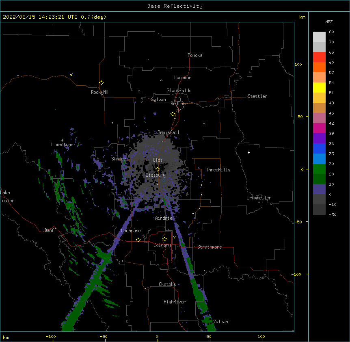Click the Blackfalds city label
This screenshot has width=350, height=342.
click(x=179, y=91)
